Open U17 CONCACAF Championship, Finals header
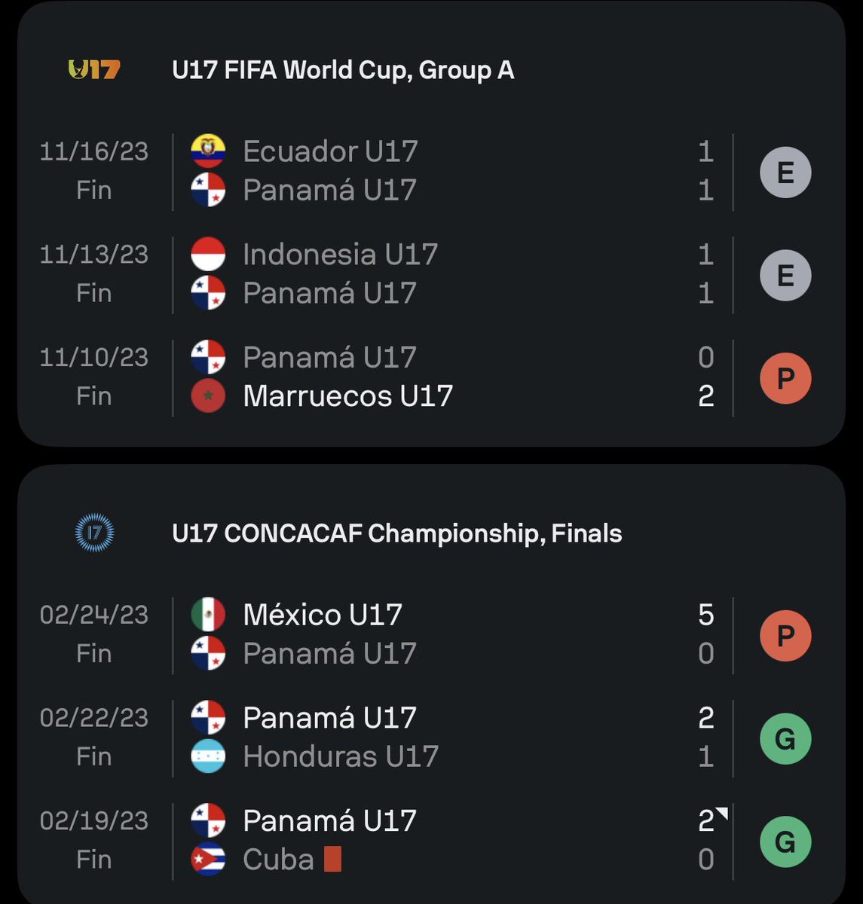The image size is (863, 904). click(x=397, y=533)
